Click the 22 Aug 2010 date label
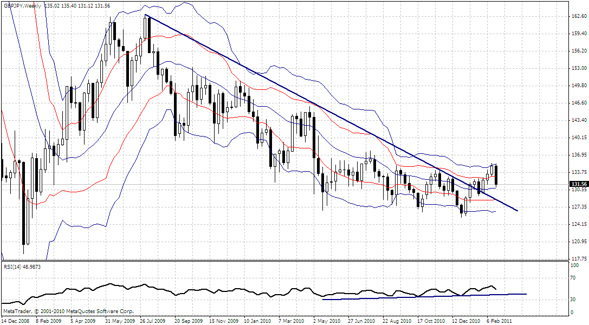The image size is (589, 325). tap(396, 321)
